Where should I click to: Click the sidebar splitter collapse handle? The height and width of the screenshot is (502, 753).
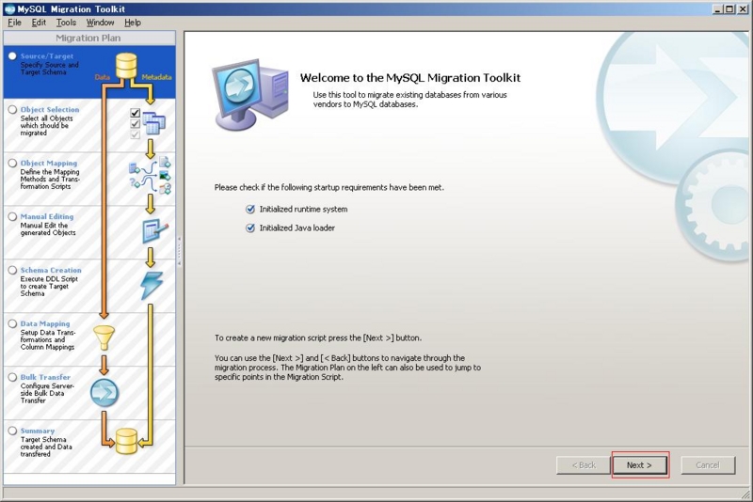tap(179, 251)
